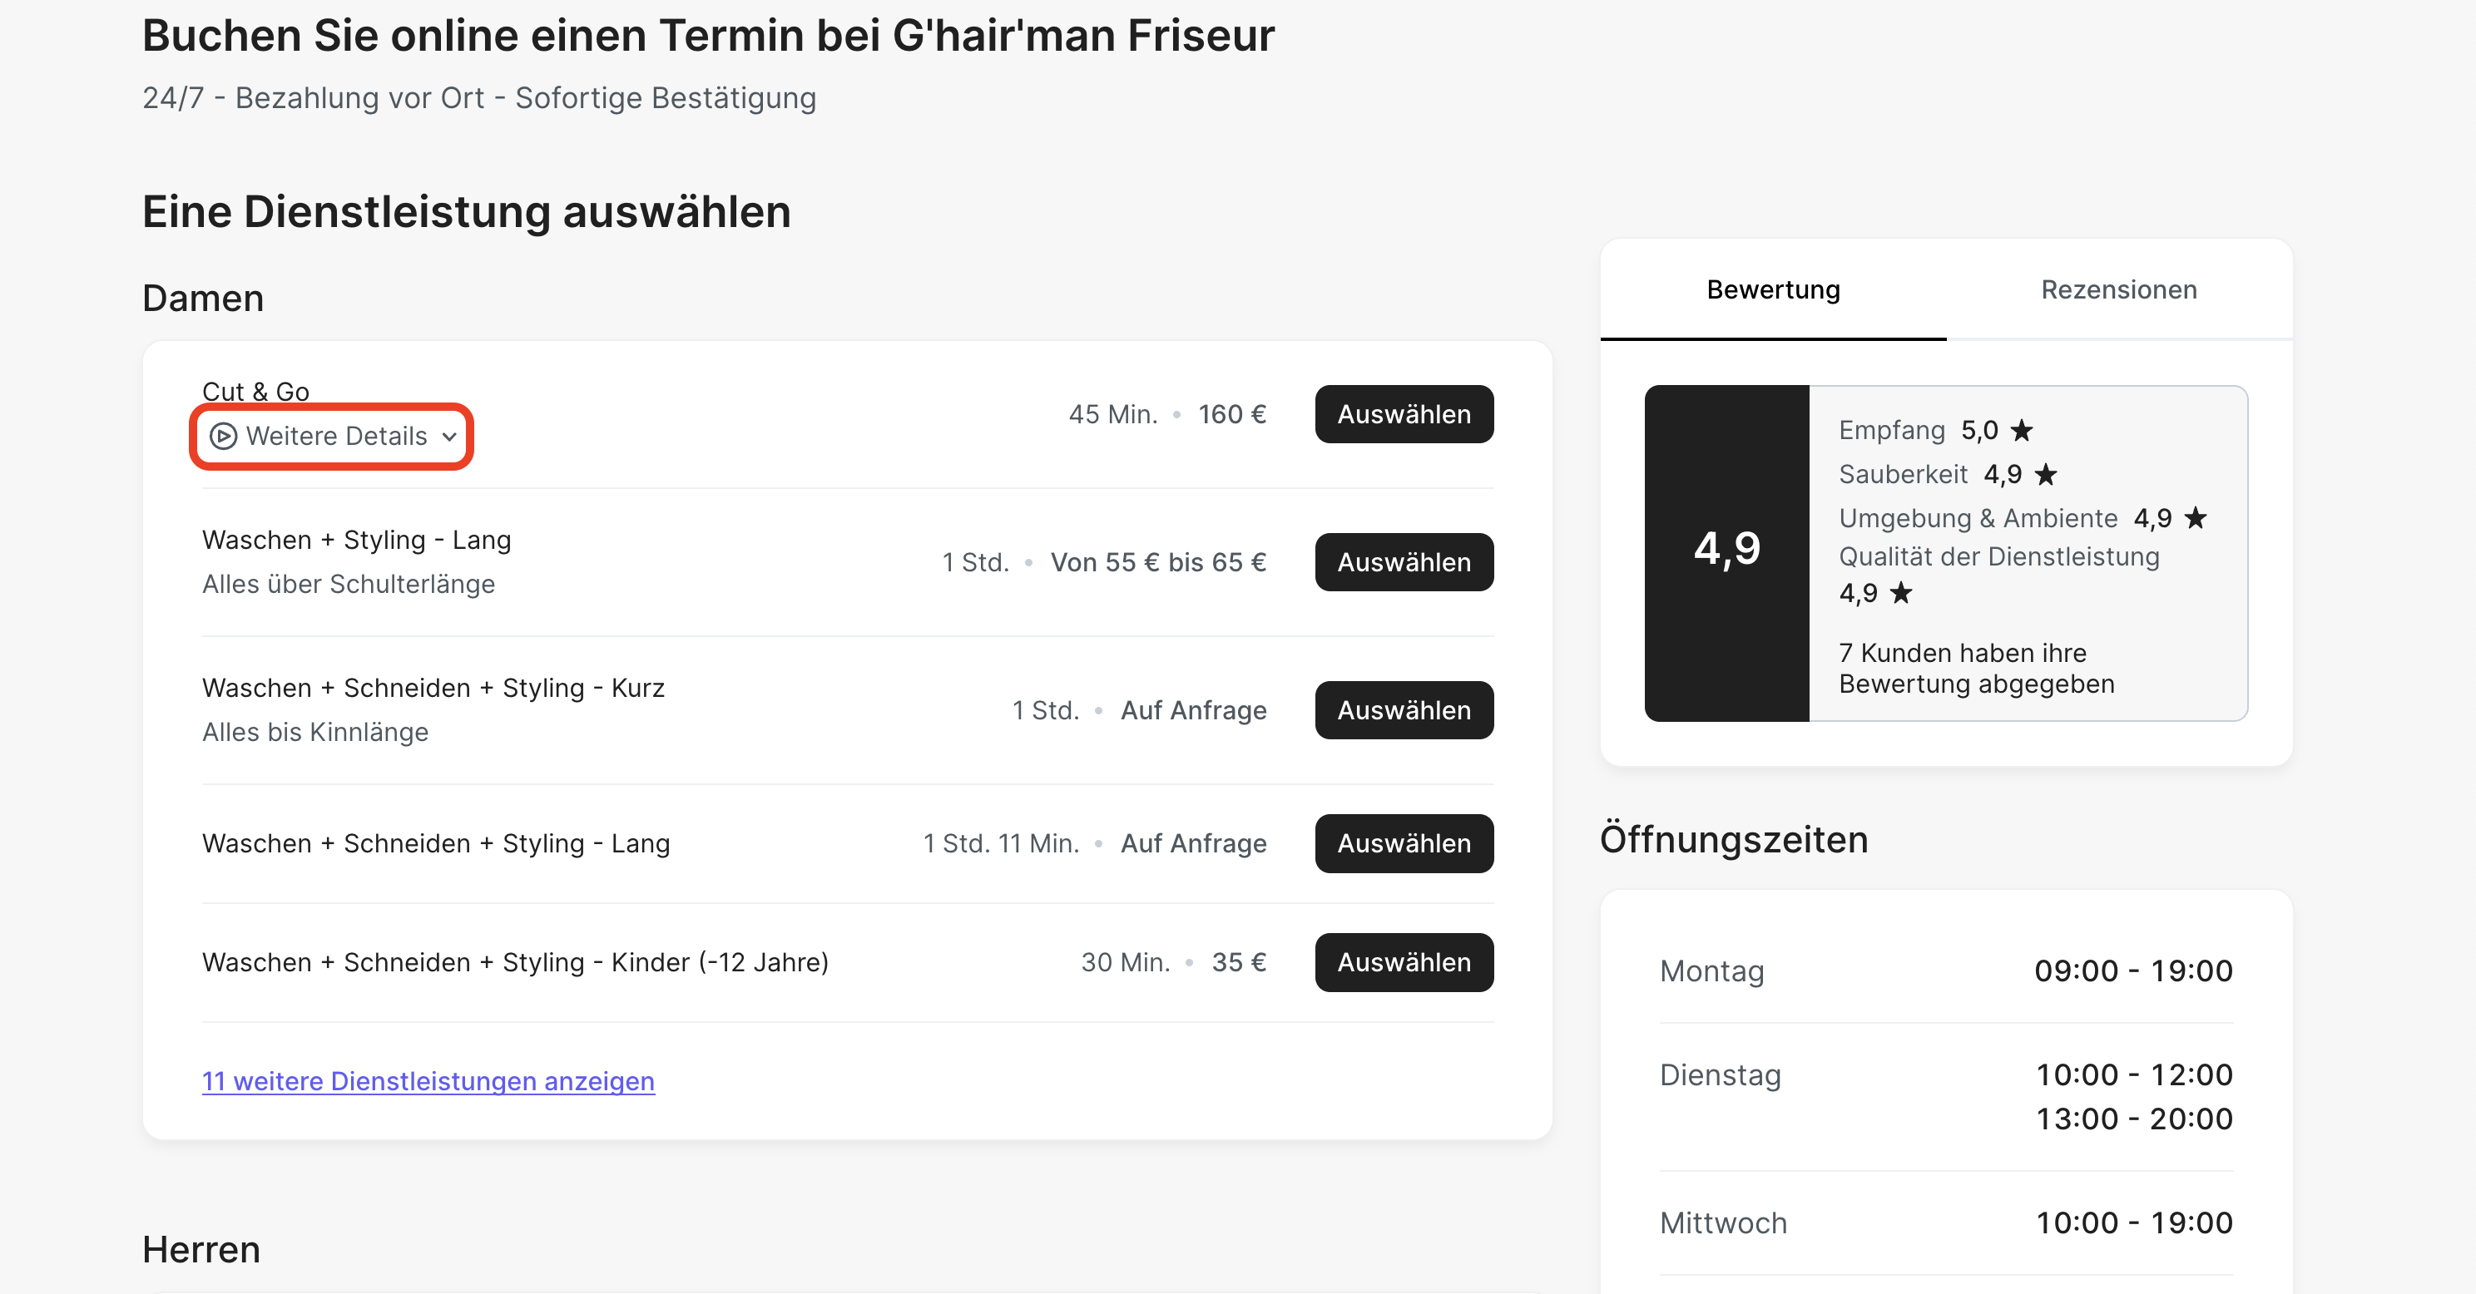Click play icon next to Weitere Details

pos(223,436)
